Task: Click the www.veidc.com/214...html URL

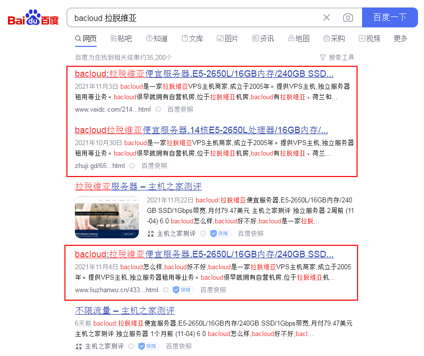Action: pos(113,109)
